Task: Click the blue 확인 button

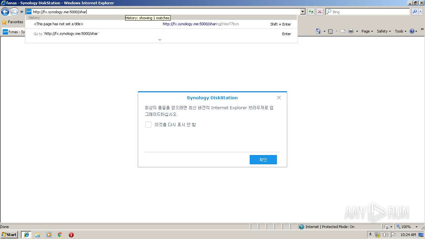Action: (x=263, y=160)
